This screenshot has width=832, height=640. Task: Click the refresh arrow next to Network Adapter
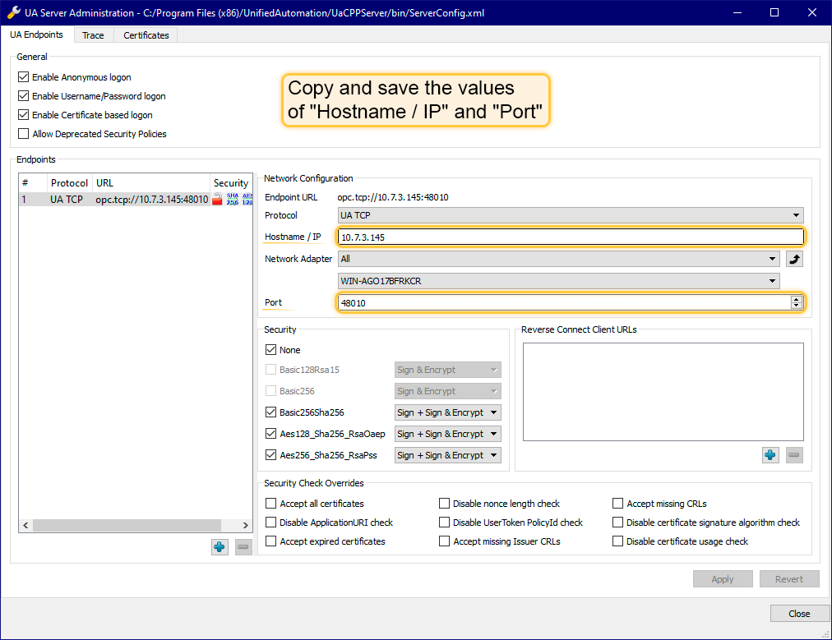(x=794, y=259)
